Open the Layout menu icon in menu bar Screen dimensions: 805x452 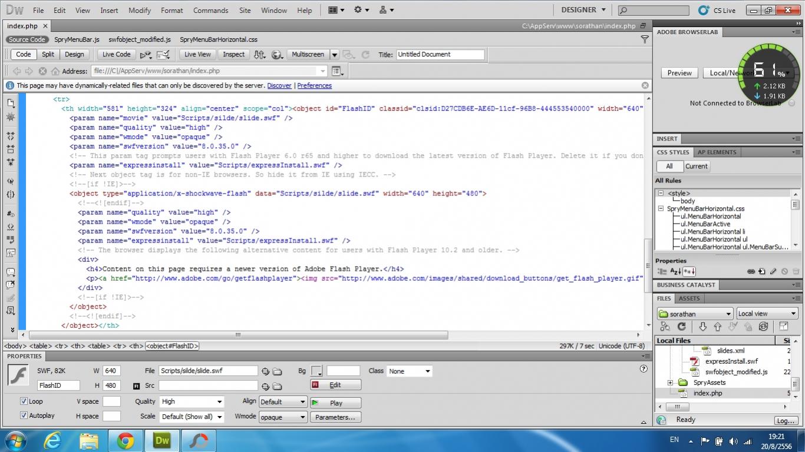tap(336, 10)
